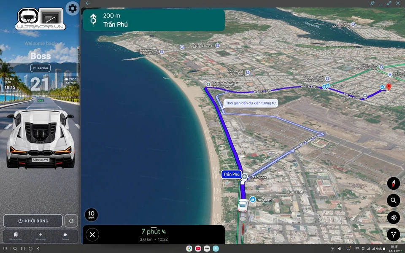Tap the 28°C weather widget
The width and height of the screenshot is (405, 253).
[x=71, y=81]
